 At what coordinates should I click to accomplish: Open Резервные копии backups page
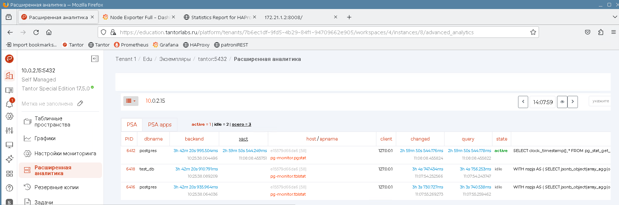(x=56, y=187)
